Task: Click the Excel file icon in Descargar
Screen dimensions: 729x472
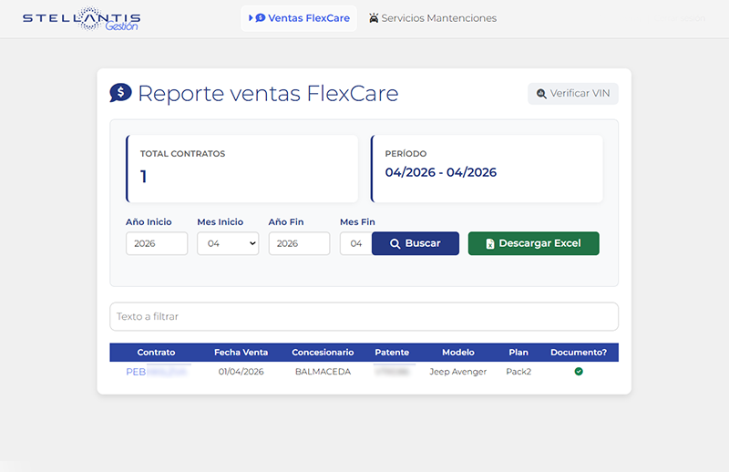Action: click(489, 244)
